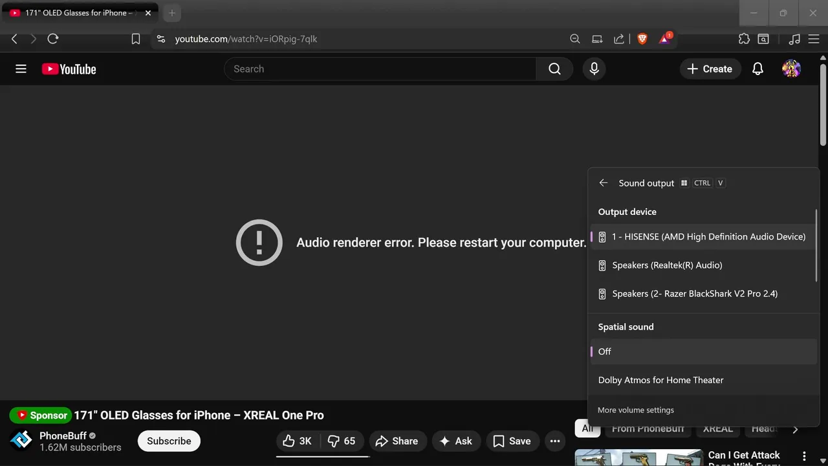Image resolution: width=828 pixels, height=466 pixels.
Task: Select From PhoneBuff filter chip
Action: (x=648, y=428)
